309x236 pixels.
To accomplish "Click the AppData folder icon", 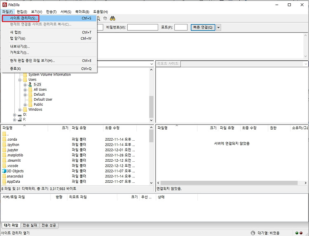I will click(x=5, y=182).
